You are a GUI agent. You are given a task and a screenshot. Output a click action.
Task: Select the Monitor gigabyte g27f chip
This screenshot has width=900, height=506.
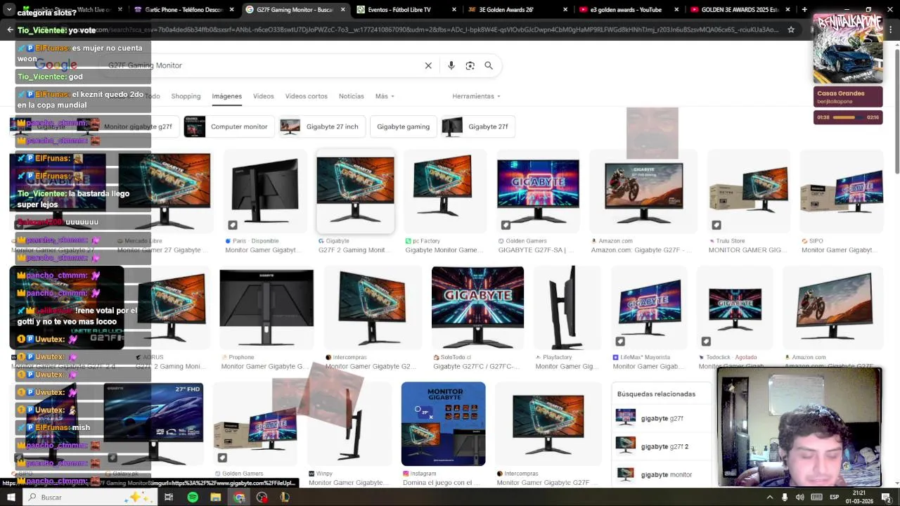coord(127,126)
